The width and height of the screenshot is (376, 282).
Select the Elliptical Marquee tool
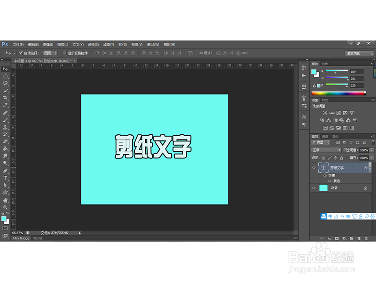(x=5, y=77)
